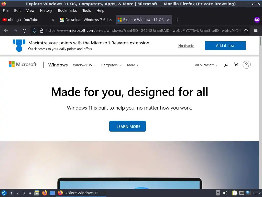
Task: Click the notification tray icon beside the clock
Action: click(x=248, y=193)
